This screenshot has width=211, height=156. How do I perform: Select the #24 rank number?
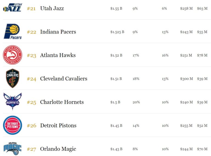pos(31,79)
